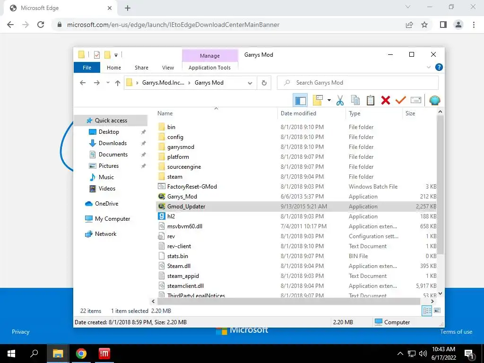The height and width of the screenshot is (363, 484).
Task: Open Pictures in navigation pane
Action: 109,166
